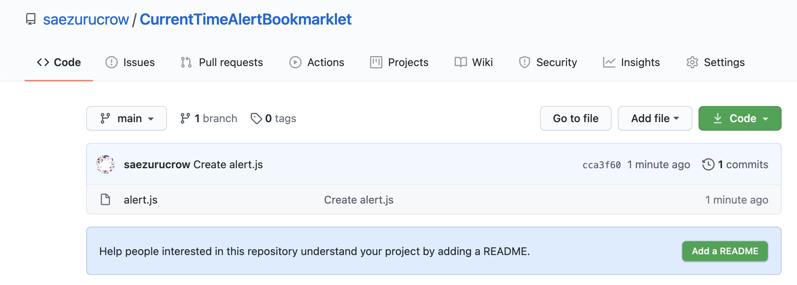Click the Insights graph icon

point(609,62)
